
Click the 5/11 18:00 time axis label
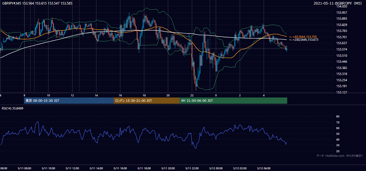(144, 168)
